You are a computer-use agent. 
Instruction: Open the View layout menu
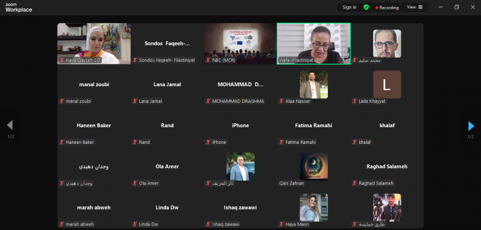pos(414,7)
